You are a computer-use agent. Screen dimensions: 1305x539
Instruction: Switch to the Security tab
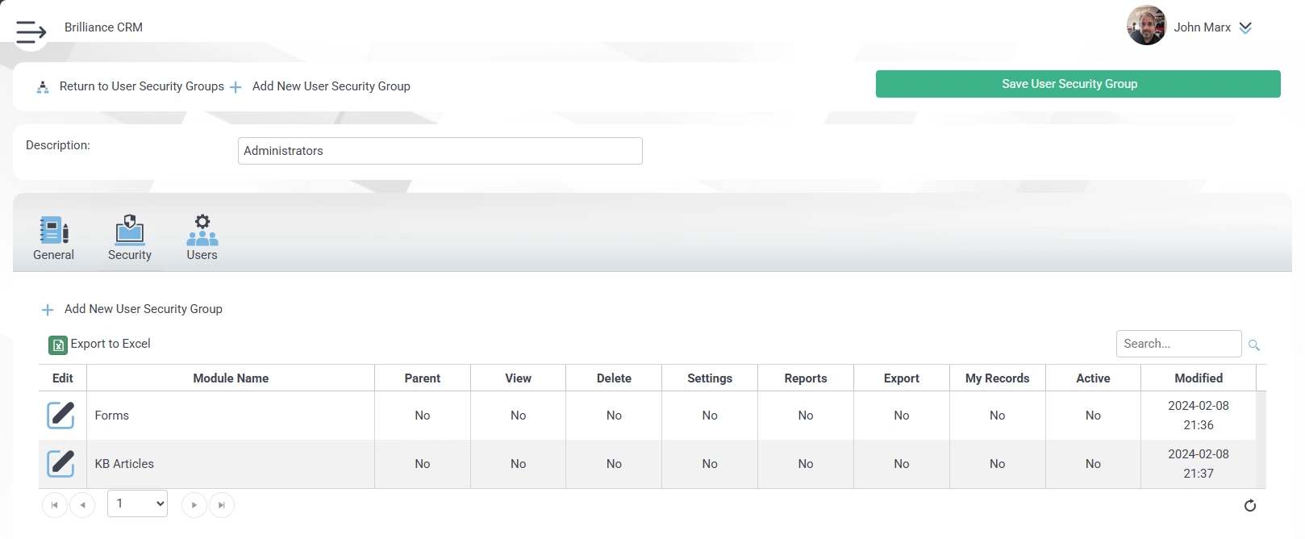[x=130, y=238]
